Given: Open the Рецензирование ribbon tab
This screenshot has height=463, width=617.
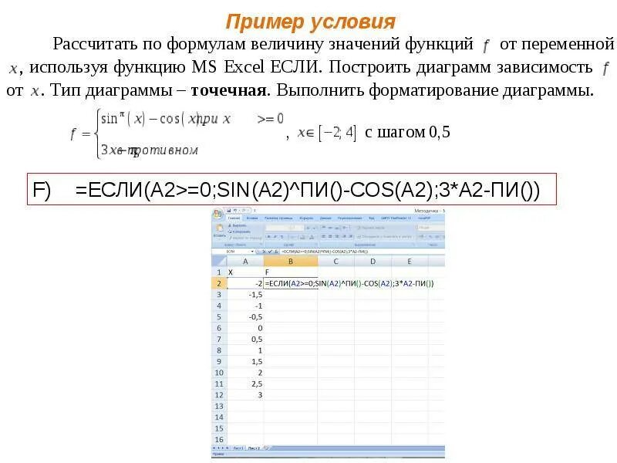Looking at the screenshot, I should click(x=350, y=218).
